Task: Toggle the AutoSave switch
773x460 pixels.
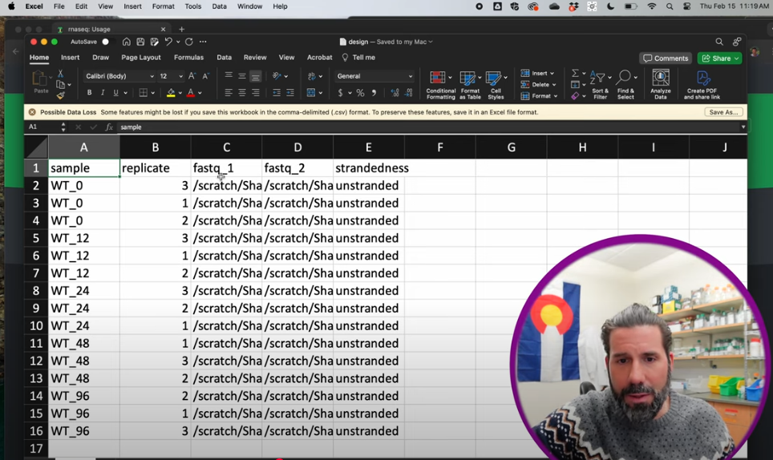Action: click(x=107, y=42)
